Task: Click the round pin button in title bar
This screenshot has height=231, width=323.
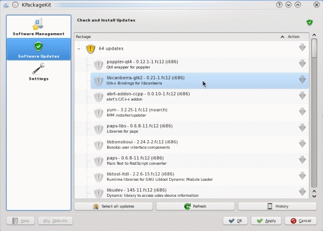Action: [x=16, y=5]
